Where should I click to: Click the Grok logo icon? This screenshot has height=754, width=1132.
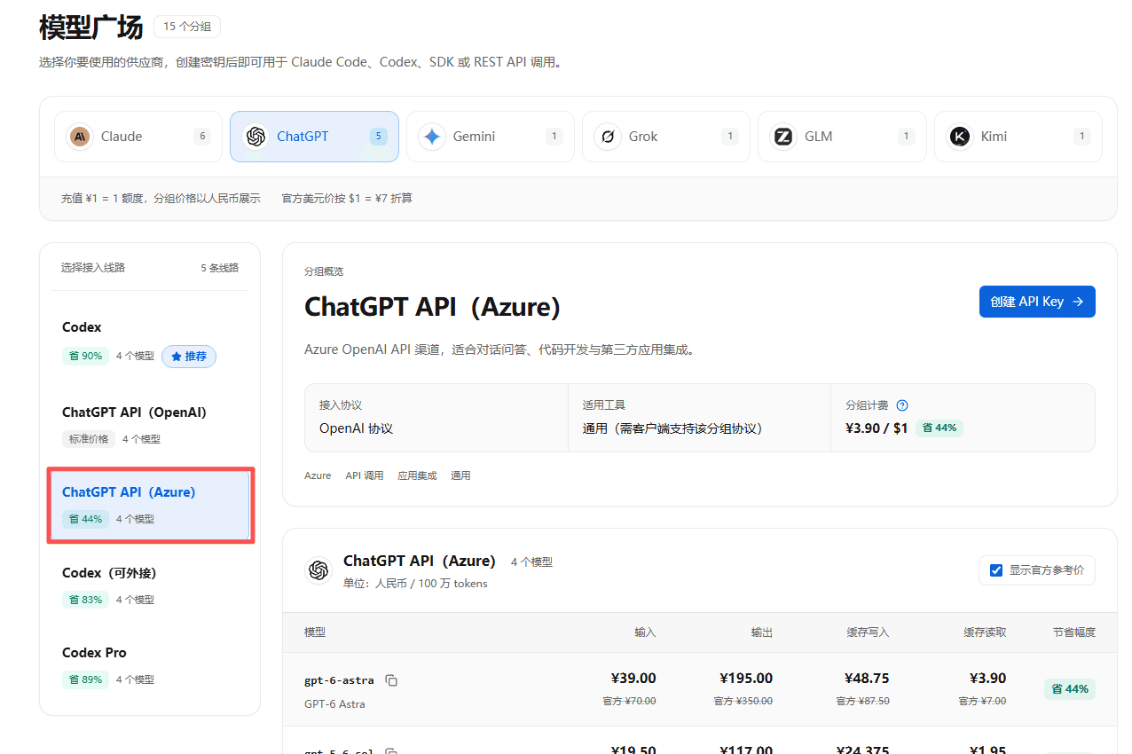[608, 137]
